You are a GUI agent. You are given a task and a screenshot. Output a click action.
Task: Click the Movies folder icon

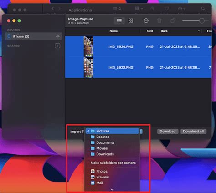[x=93, y=148]
